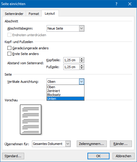Check Erste Seite anders option
The height and width of the screenshot is (162, 137).
[9, 54]
